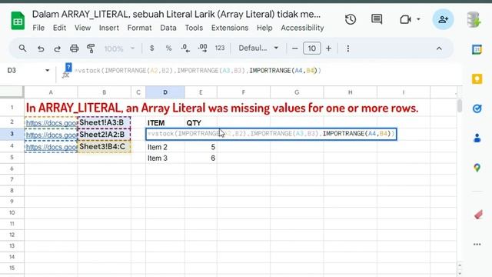
Task: Increase font size with plus button
Action: tap(328, 48)
